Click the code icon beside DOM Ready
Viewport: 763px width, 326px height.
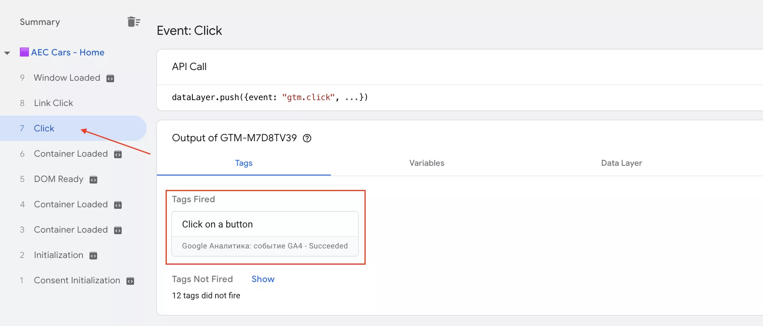click(93, 180)
